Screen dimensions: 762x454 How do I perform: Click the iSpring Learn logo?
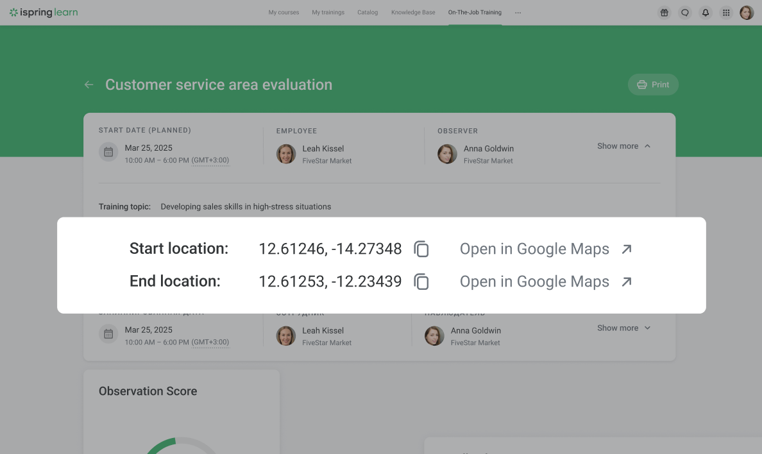pyautogui.click(x=43, y=12)
